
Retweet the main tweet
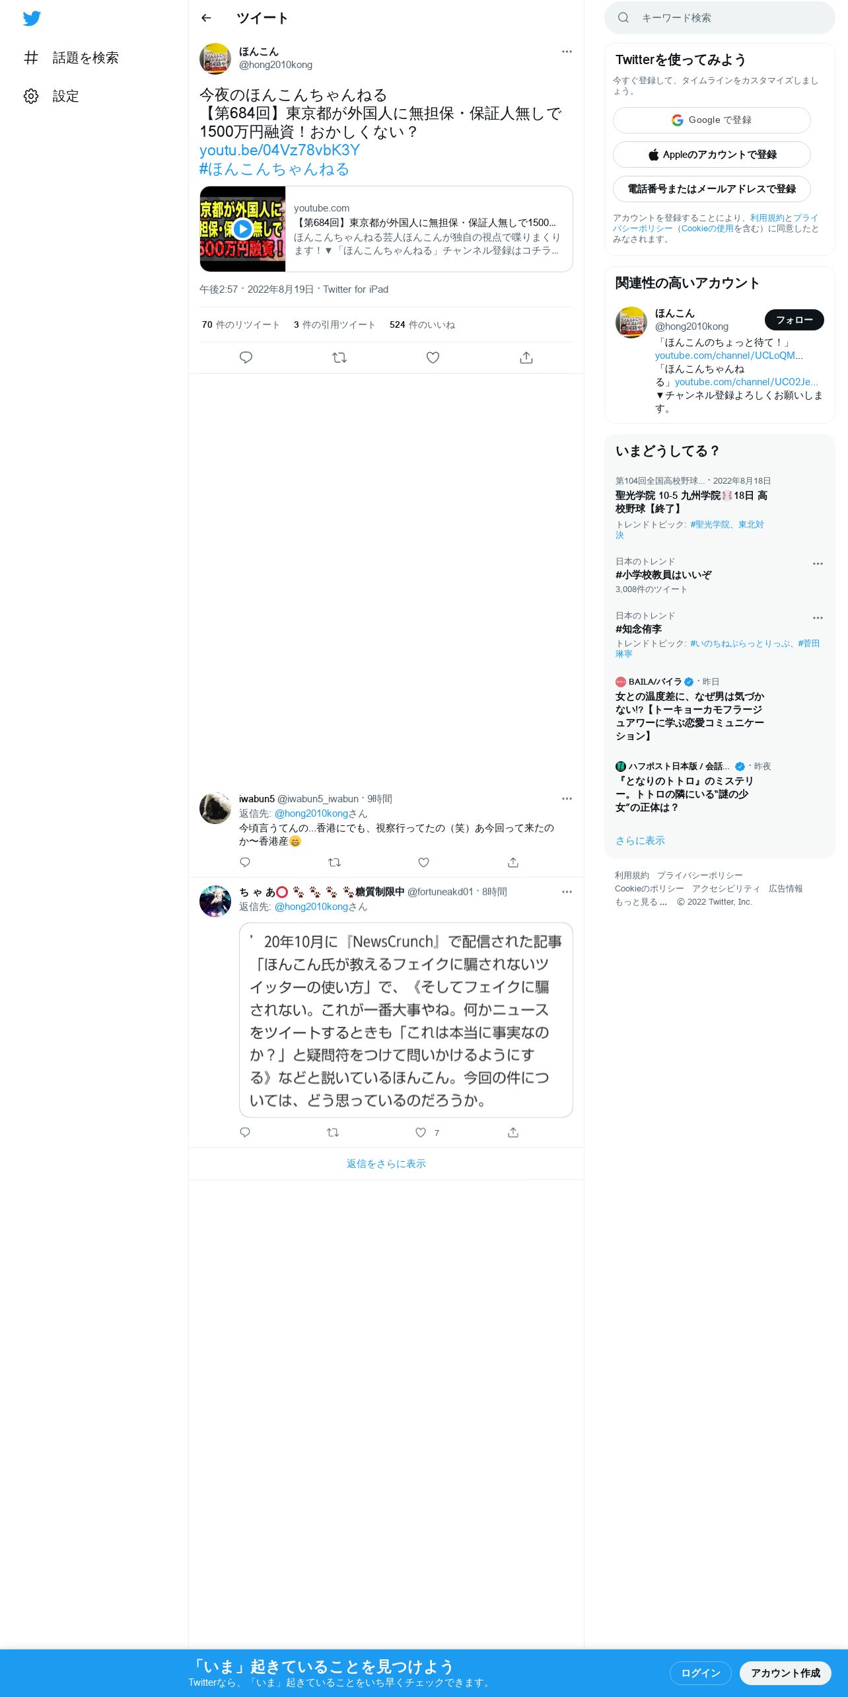tap(339, 358)
